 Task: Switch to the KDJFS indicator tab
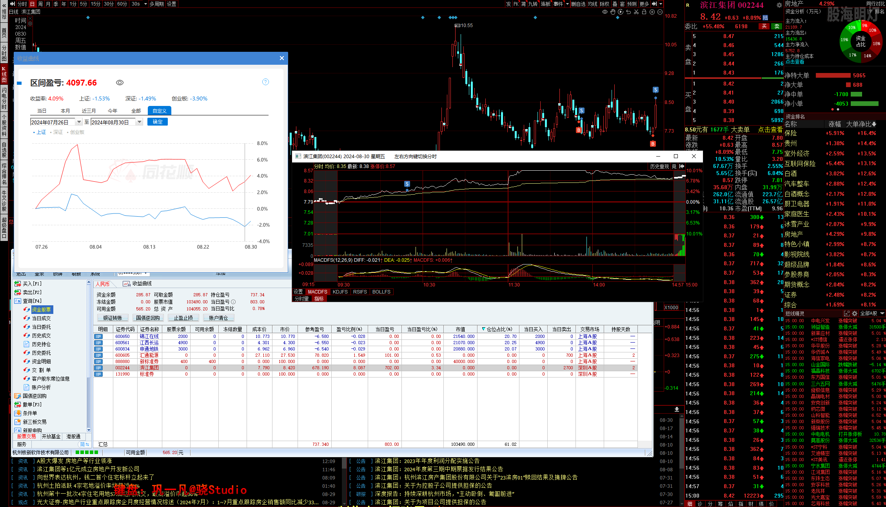[x=340, y=292]
